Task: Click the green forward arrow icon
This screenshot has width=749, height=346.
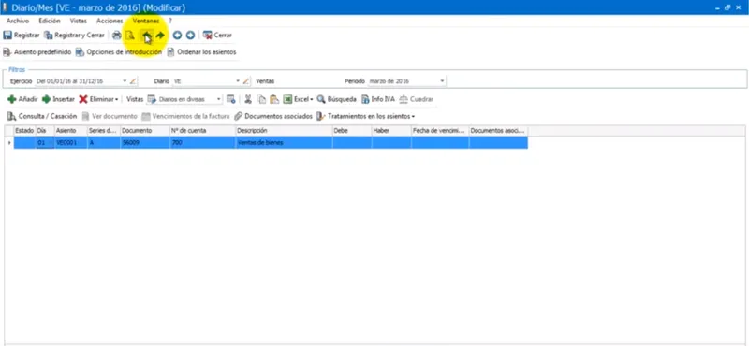Action: [160, 36]
